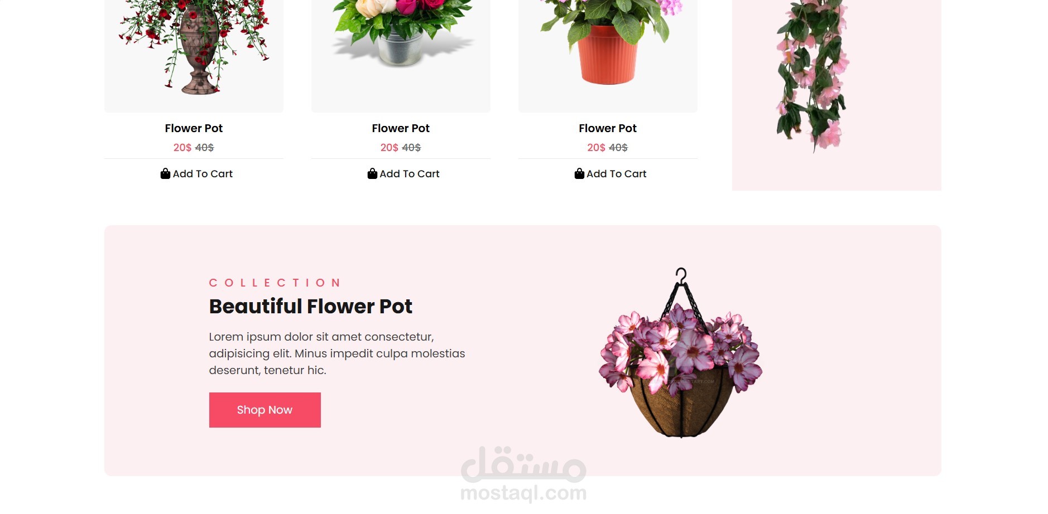Click the shopping bag icon under first Flower Pot

point(165,173)
